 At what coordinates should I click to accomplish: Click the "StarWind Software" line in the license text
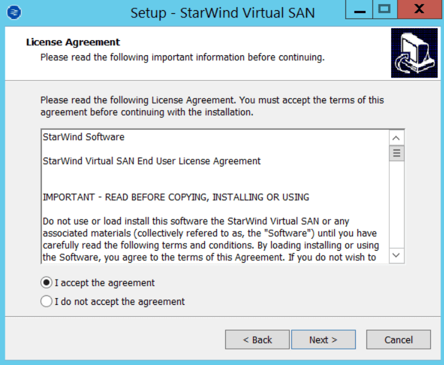(84, 137)
